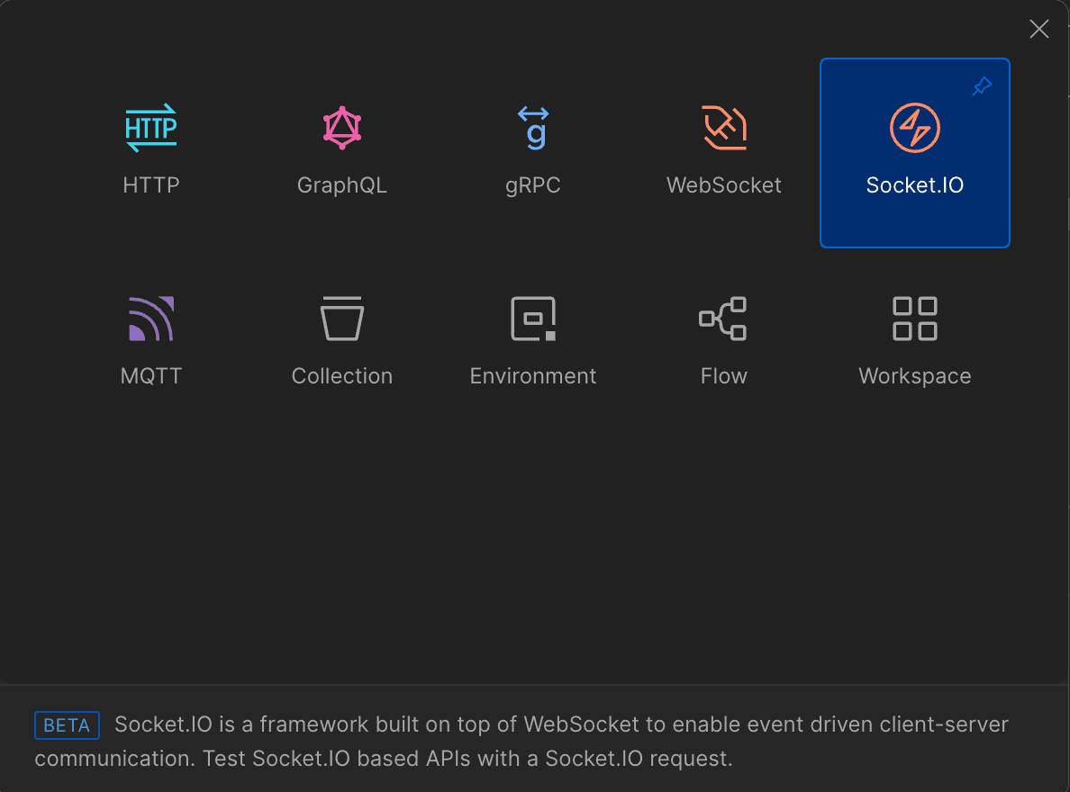The width and height of the screenshot is (1070, 792).
Task: Choose the gRPC icon
Action: coord(533,128)
